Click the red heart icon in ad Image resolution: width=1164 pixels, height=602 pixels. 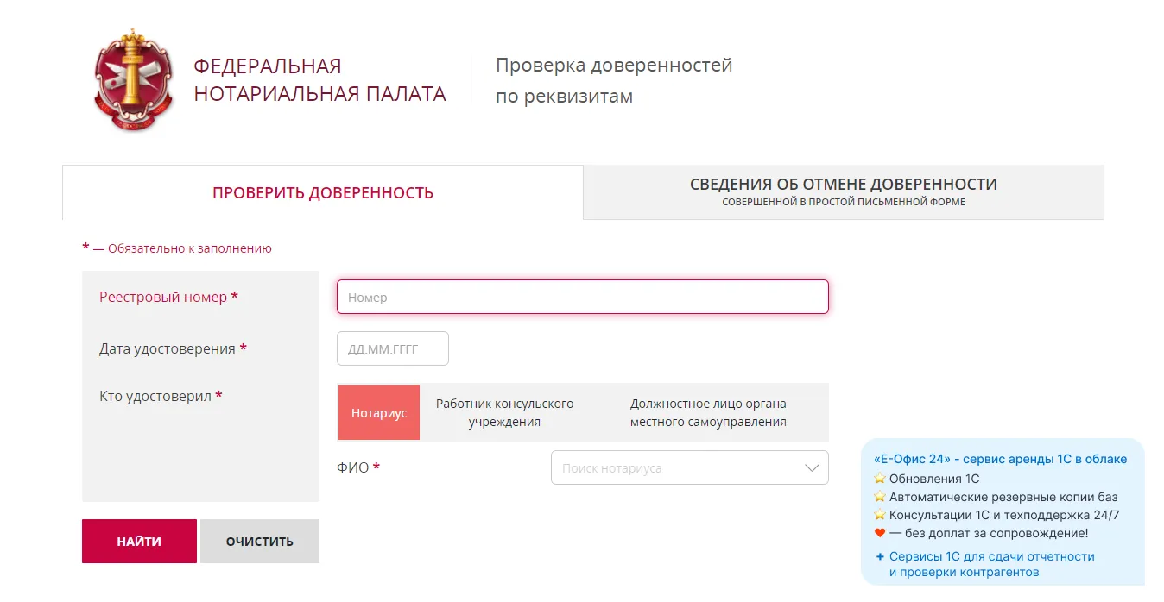coord(880,533)
